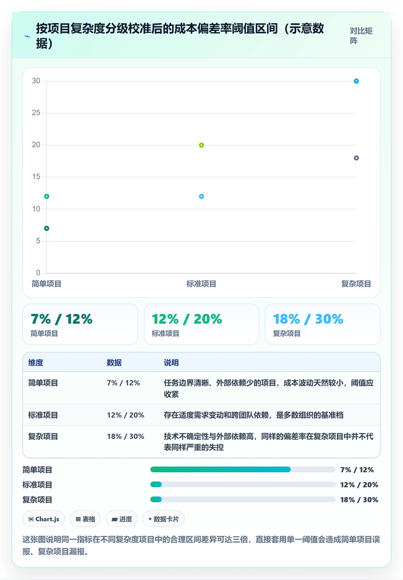Click the 维度 table column header

click(x=36, y=363)
